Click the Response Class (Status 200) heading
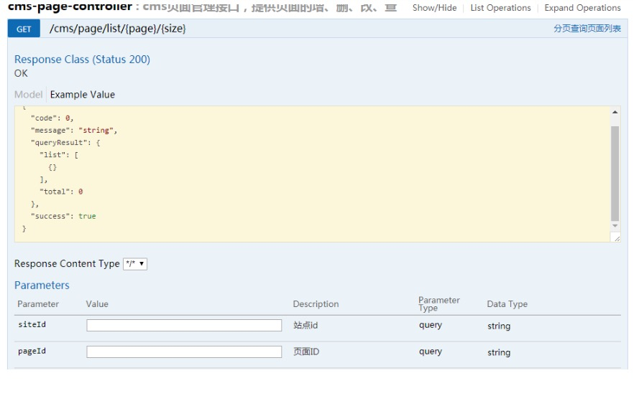The height and width of the screenshot is (396, 639). pos(83,60)
